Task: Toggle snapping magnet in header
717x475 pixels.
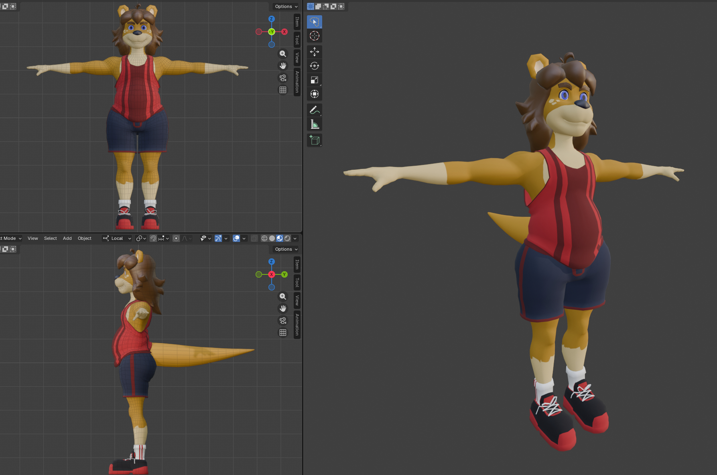Action: point(153,238)
